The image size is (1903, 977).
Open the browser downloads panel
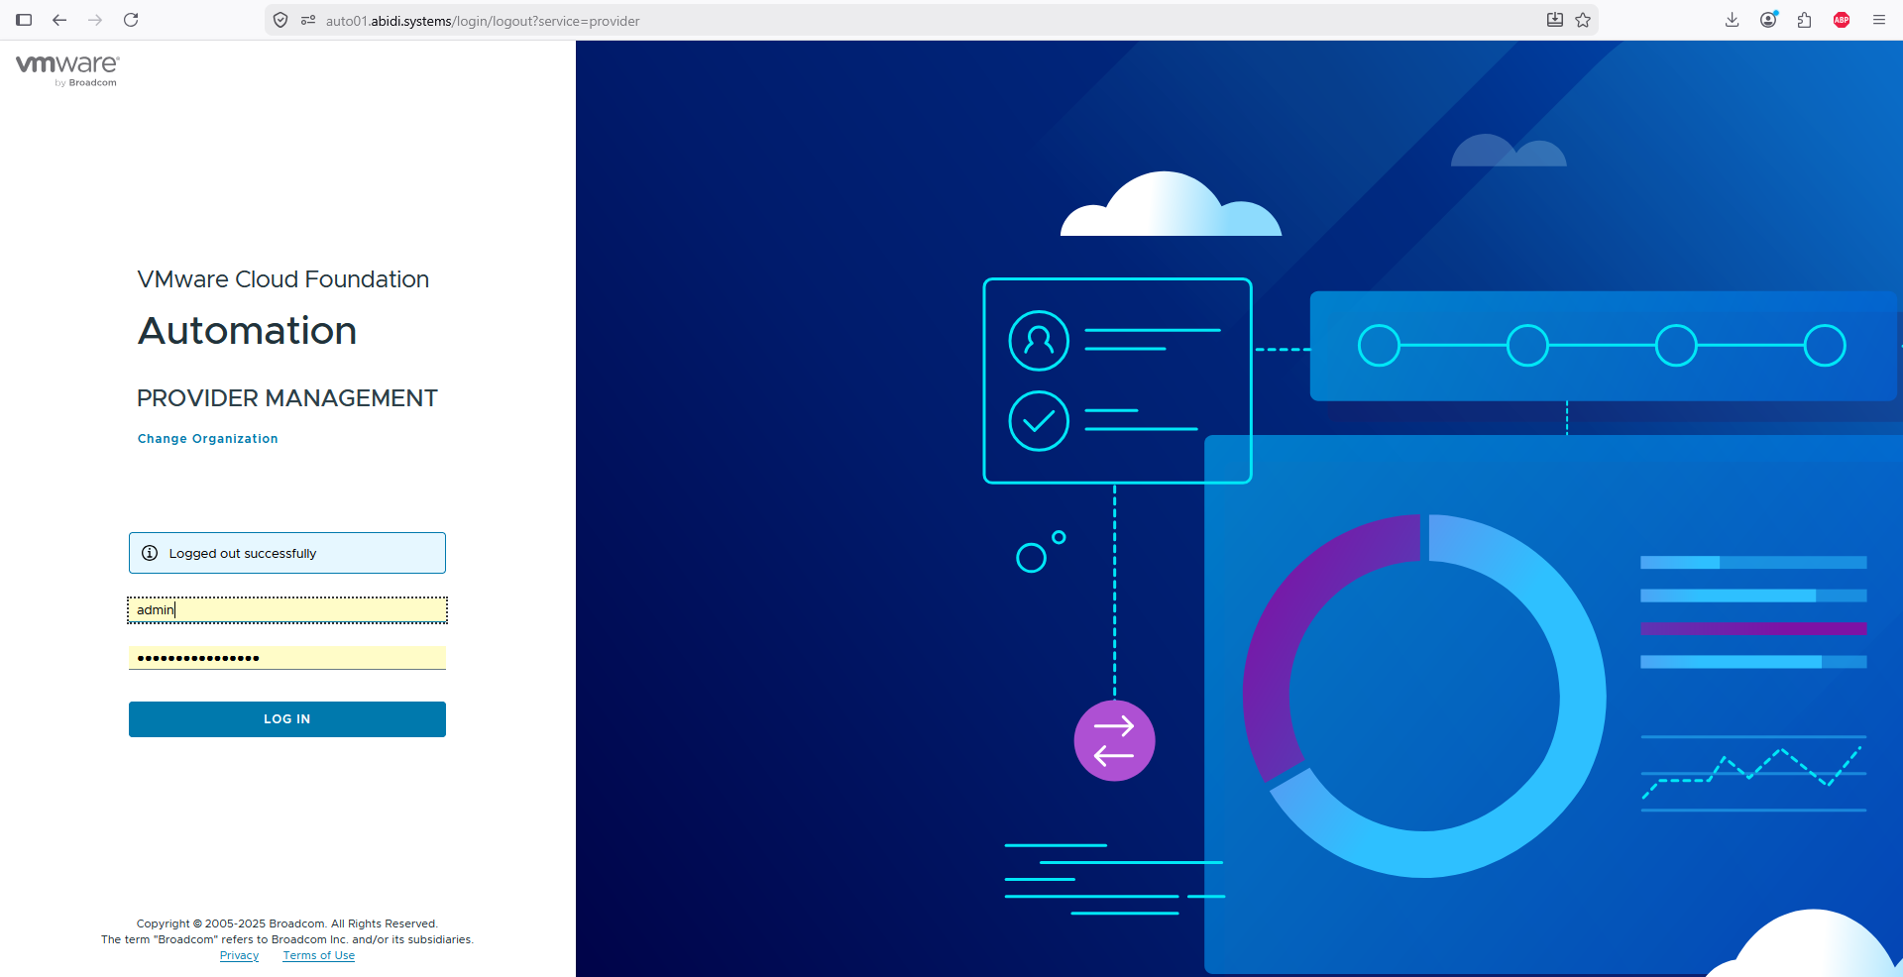click(x=1733, y=20)
